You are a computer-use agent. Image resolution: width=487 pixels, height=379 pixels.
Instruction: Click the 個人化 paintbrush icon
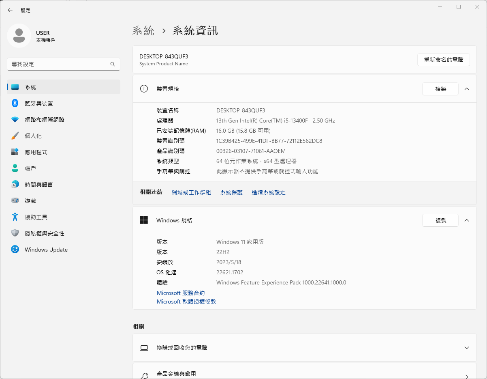15,136
